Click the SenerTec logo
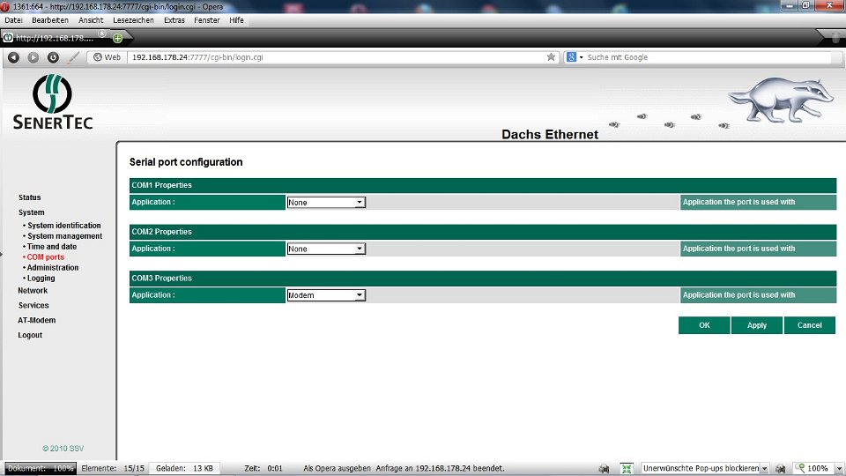This screenshot has height=476, width=846. [52, 102]
